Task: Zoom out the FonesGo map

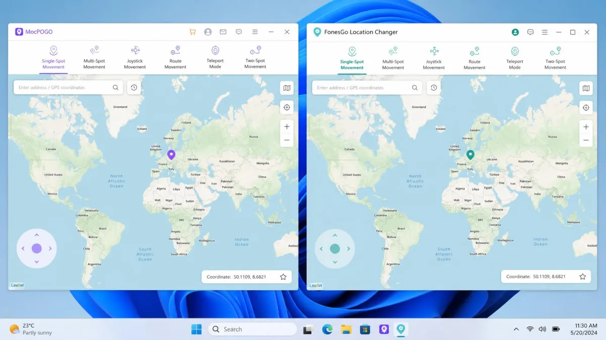Action: pos(586,140)
